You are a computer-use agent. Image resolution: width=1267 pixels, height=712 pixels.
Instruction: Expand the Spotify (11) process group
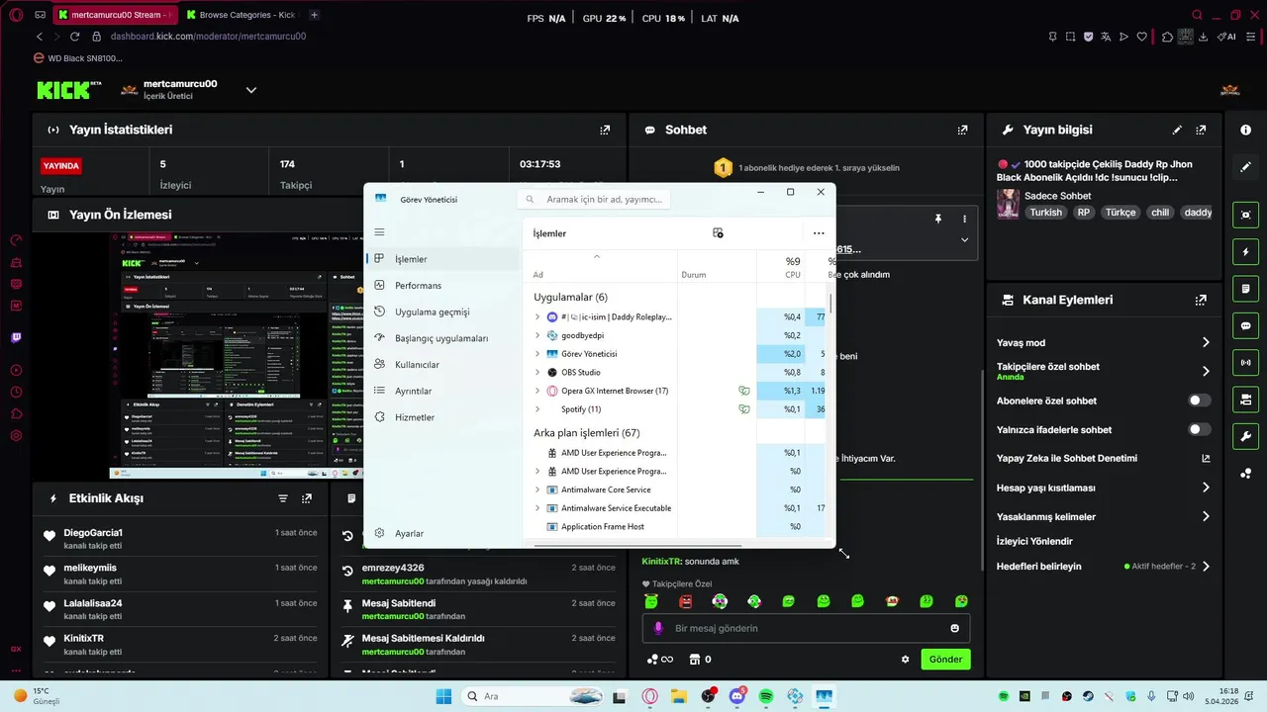(537, 409)
